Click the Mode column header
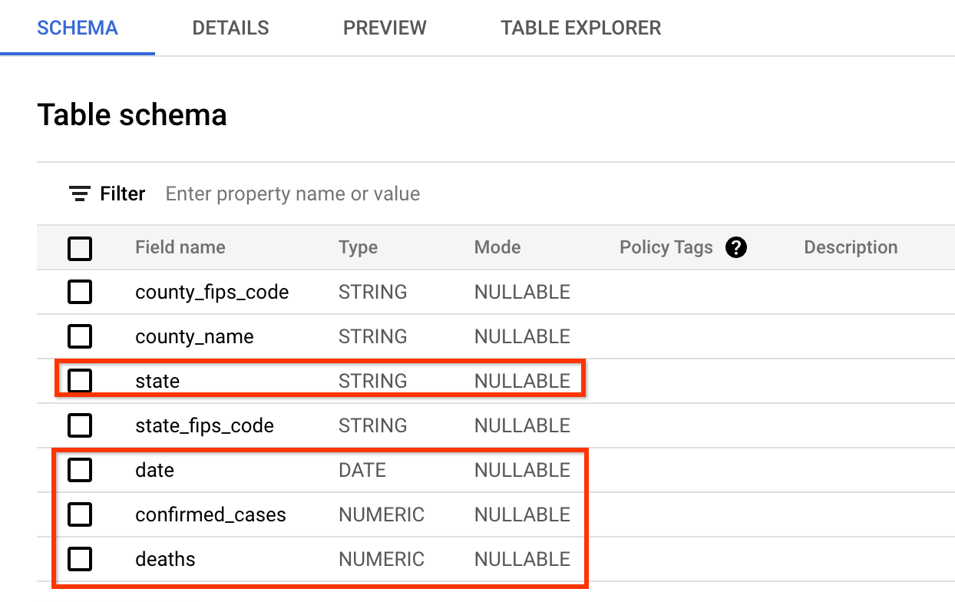Image resolution: width=955 pixels, height=602 pixels. 497,247
